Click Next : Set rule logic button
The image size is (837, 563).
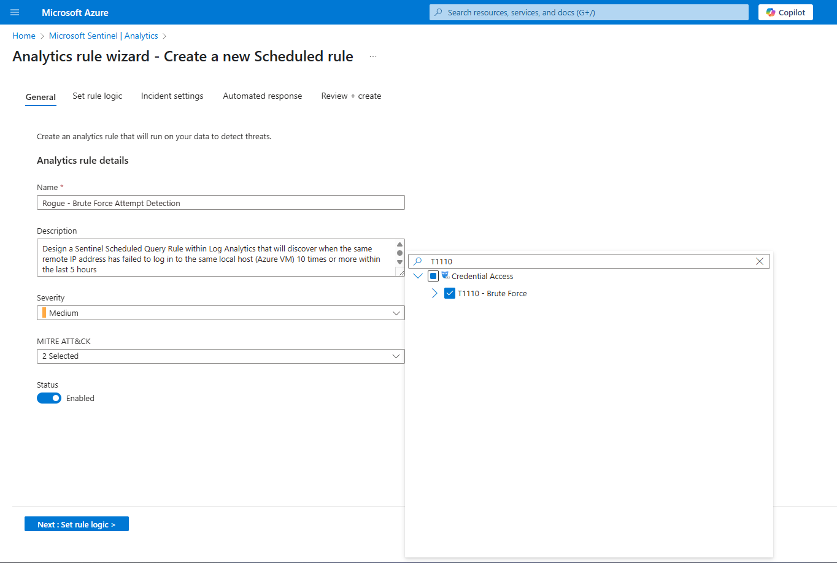[x=77, y=524]
